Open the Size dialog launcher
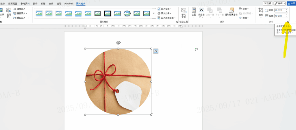The width and height of the screenshot is (296, 130). click(x=288, y=22)
